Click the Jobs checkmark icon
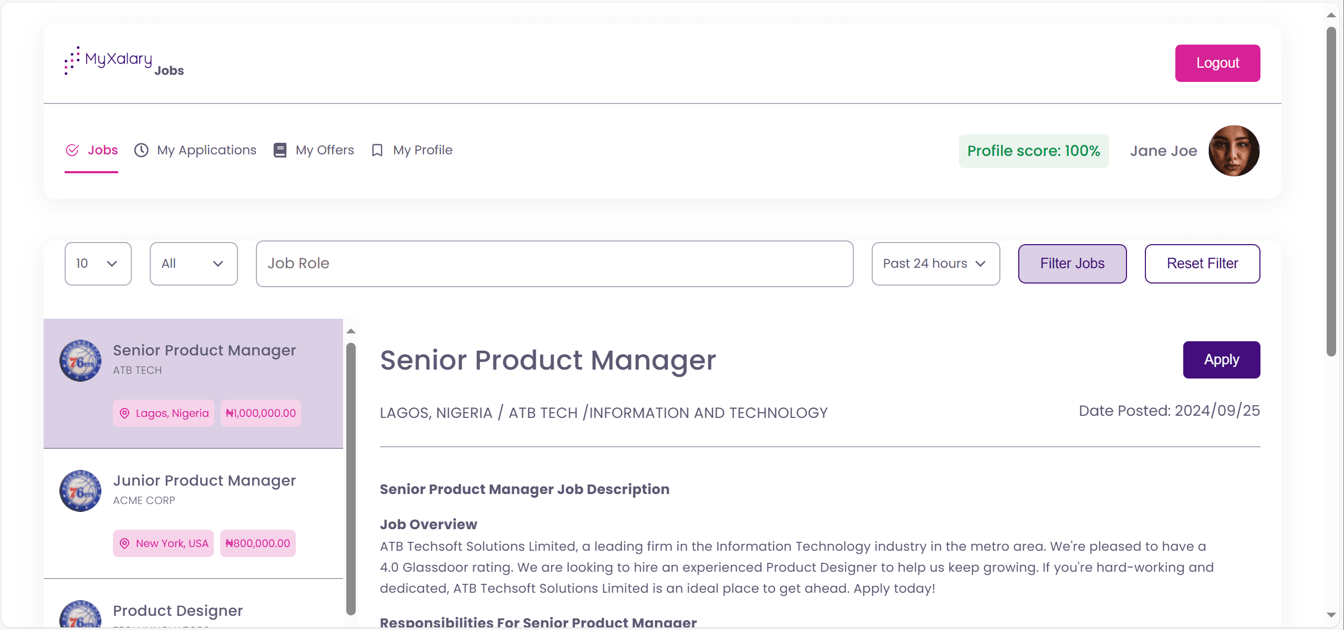Image resolution: width=1344 pixels, height=630 pixels. pos(72,150)
